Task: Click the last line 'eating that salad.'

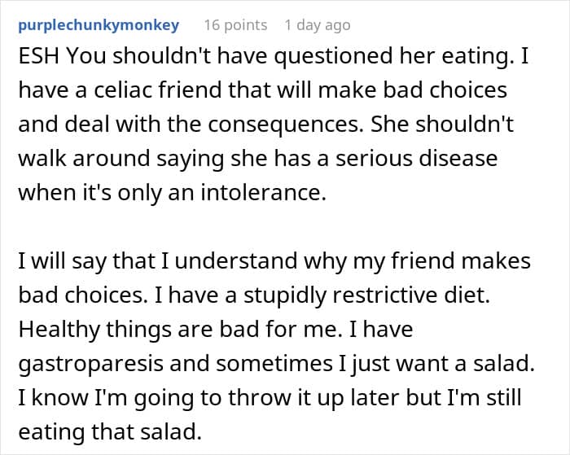Action: [x=110, y=432]
